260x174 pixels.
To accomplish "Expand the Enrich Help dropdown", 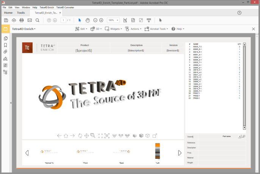I will pyautogui.click(x=178, y=29).
